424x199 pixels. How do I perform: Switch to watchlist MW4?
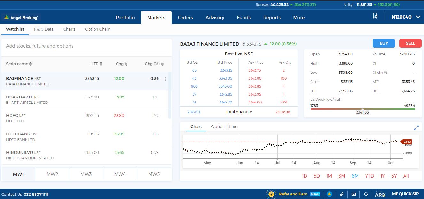click(120, 174)
